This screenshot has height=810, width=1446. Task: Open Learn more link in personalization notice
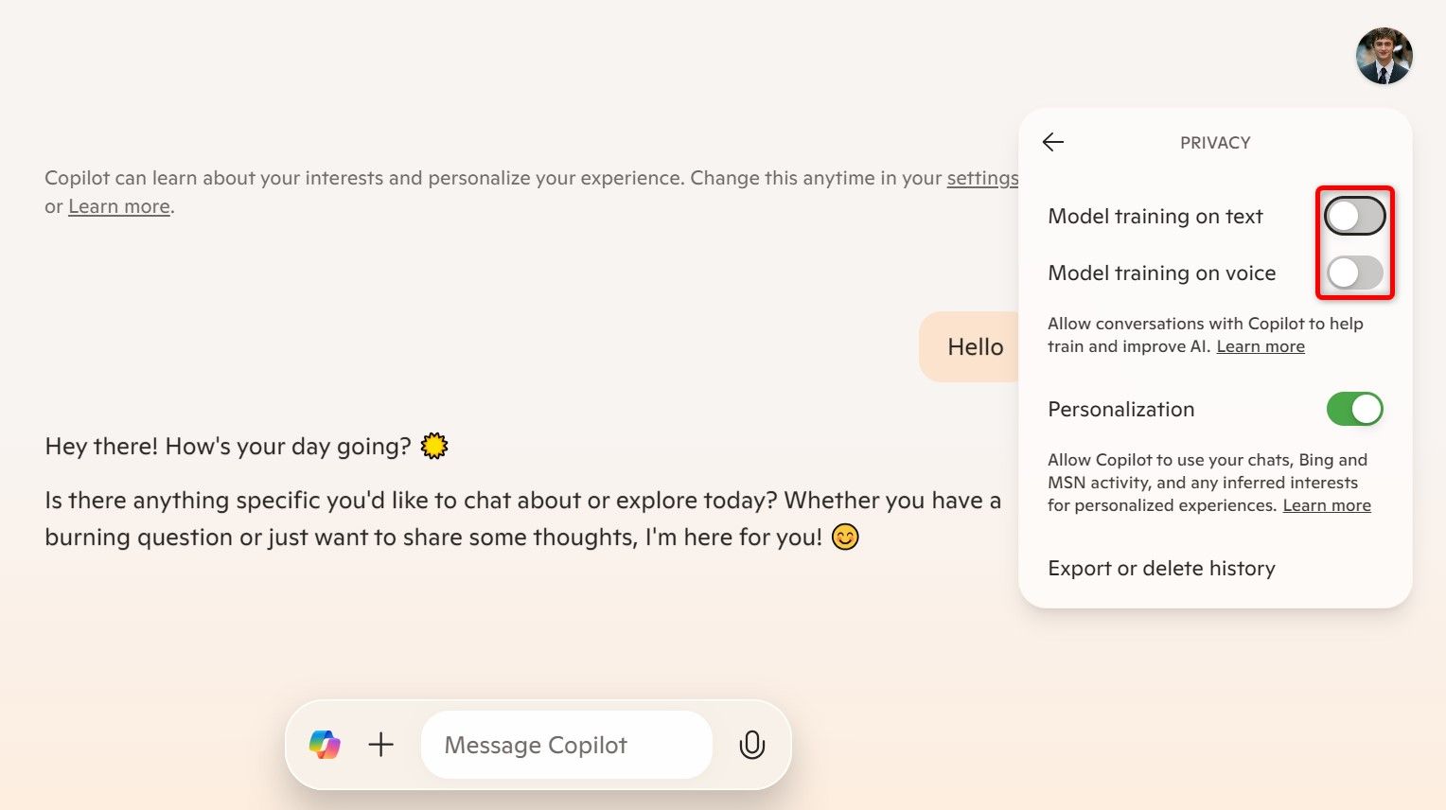click(x=119, y=206)
